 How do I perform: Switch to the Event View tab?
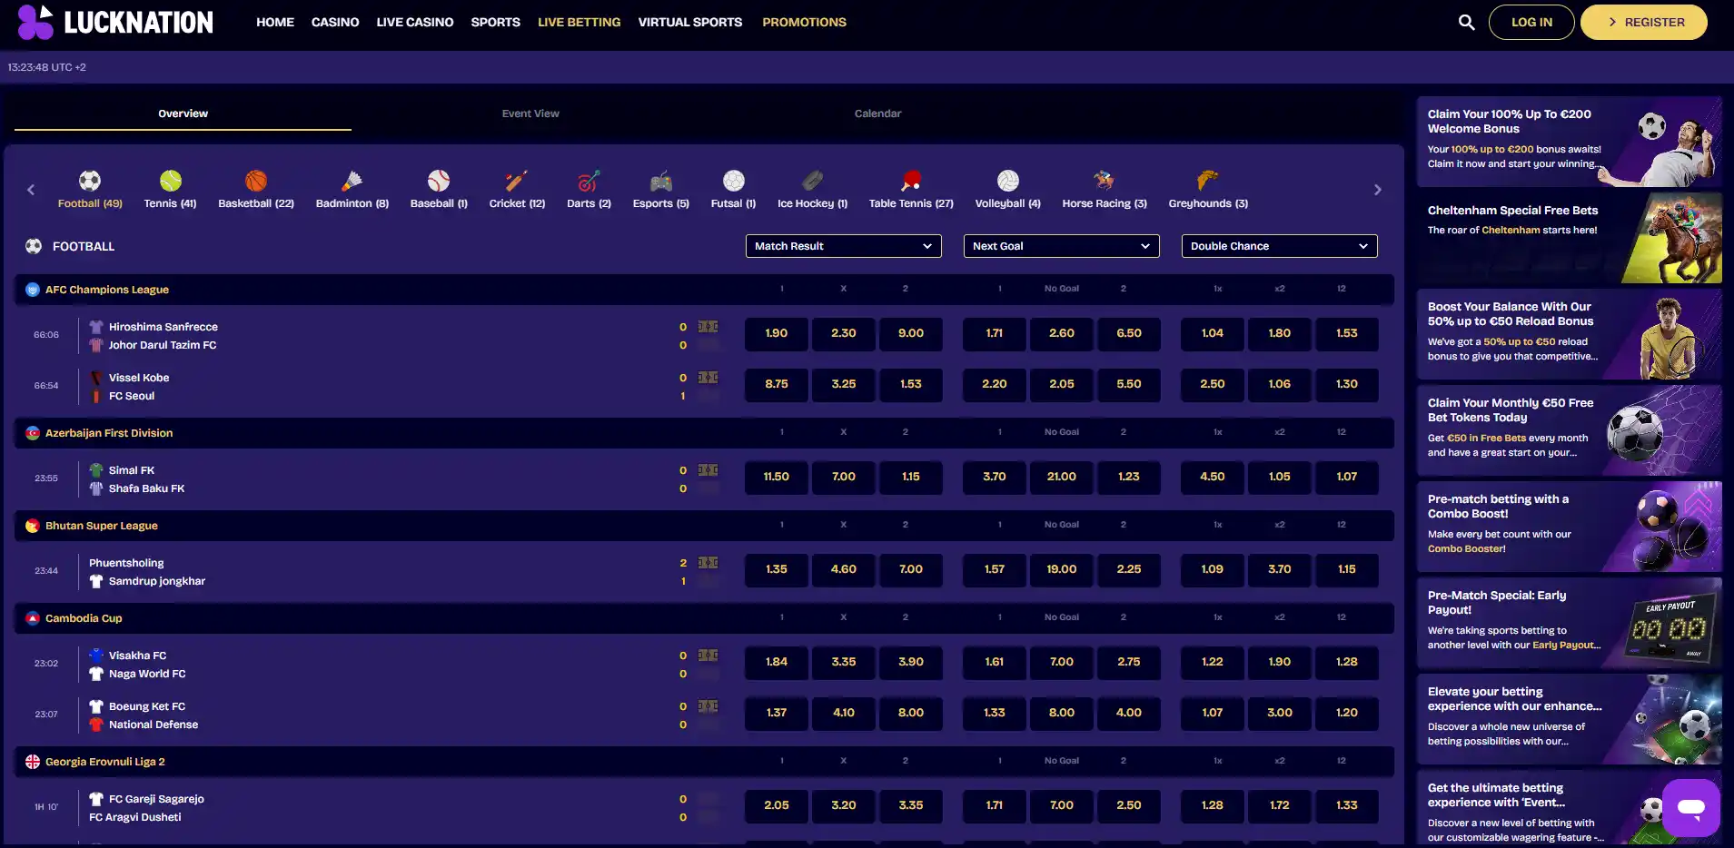(x=530, y=113)
